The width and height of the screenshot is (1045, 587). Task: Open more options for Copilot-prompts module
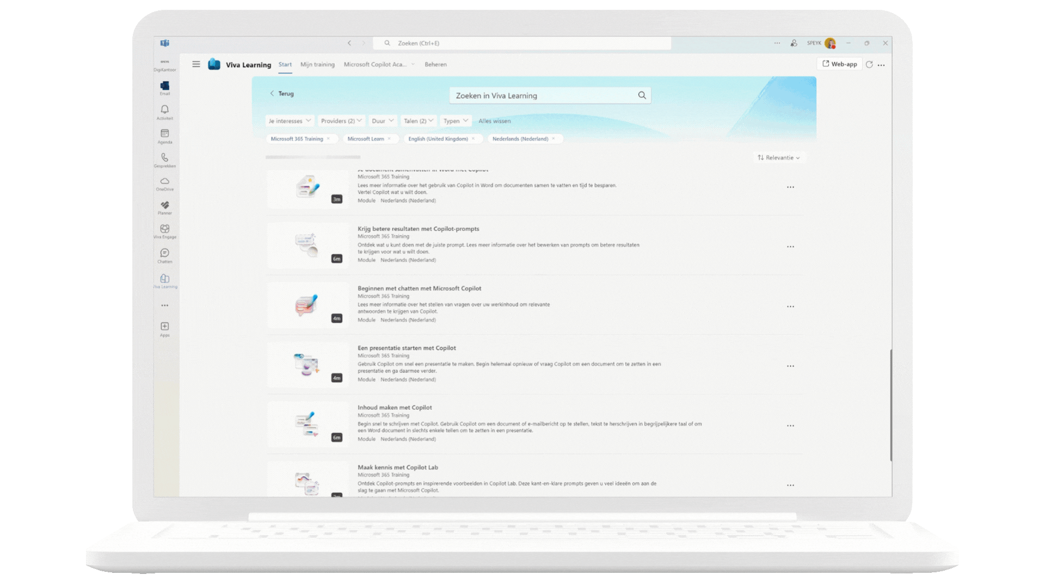[790, 247]
